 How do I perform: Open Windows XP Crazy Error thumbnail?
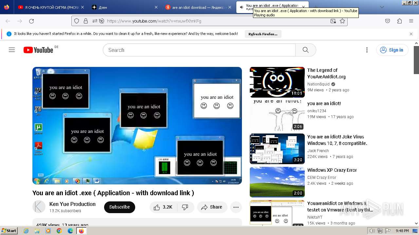[x=277, y=182]
